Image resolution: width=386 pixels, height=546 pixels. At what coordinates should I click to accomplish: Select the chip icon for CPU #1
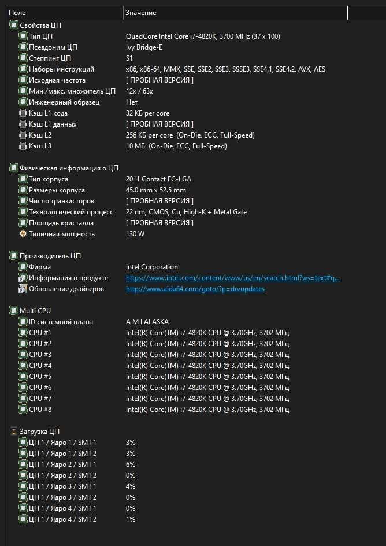pyautogui.click(x=23, y=332)
